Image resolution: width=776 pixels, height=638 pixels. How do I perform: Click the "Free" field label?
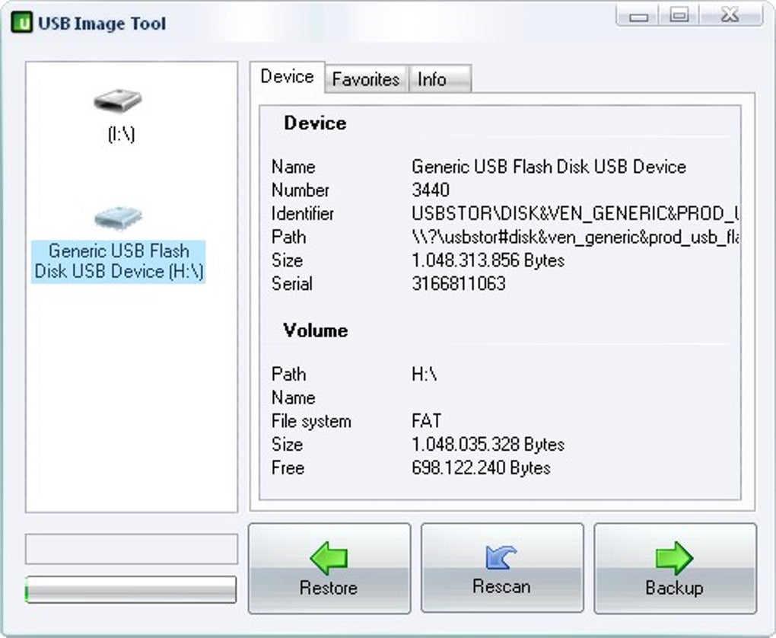click(x=288, y=468)
